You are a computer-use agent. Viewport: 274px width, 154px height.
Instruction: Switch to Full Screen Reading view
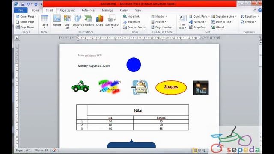200,150
